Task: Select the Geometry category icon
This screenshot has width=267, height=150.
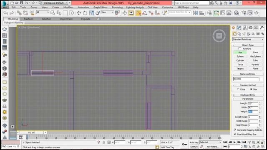Action: (x=234, y=34)
